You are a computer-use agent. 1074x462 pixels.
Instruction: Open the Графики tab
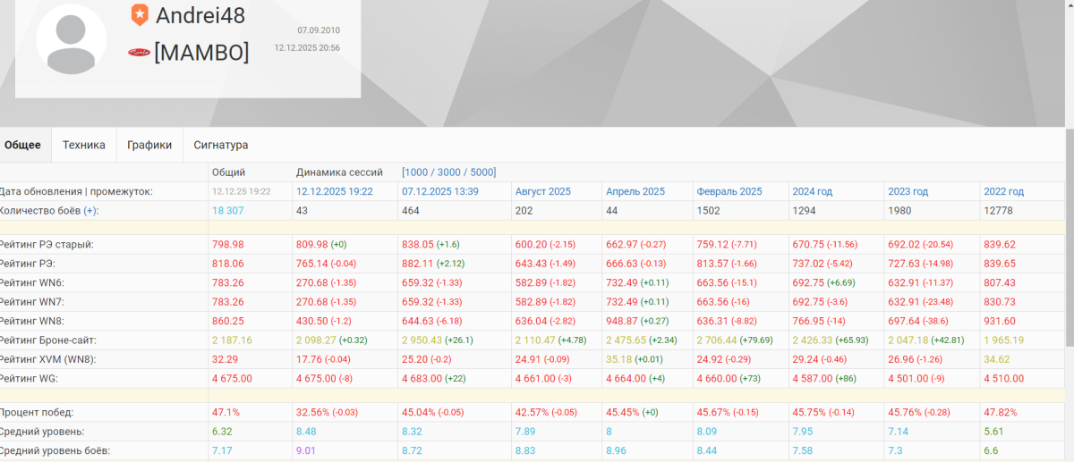149,145
